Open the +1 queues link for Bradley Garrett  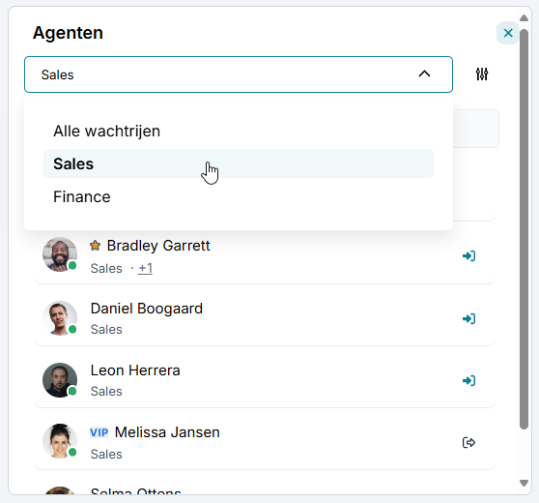[x=145, y=268]
